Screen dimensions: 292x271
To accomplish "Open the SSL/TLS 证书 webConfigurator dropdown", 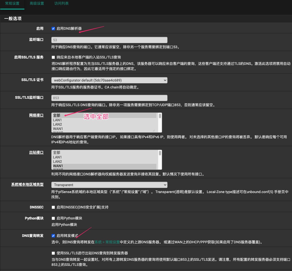I will pyautogui.click(x=109, y=80).
